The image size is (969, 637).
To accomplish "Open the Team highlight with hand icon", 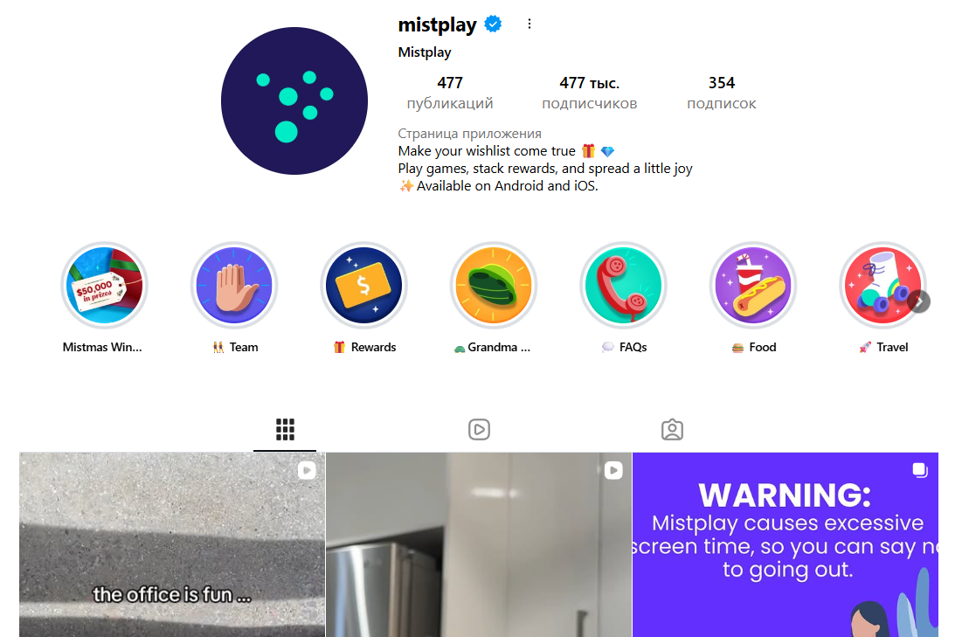I will (x=234, y=286).
